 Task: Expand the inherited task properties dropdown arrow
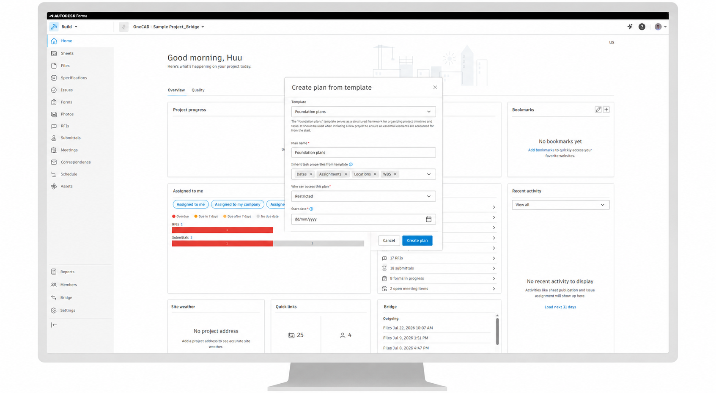point(428,174)
